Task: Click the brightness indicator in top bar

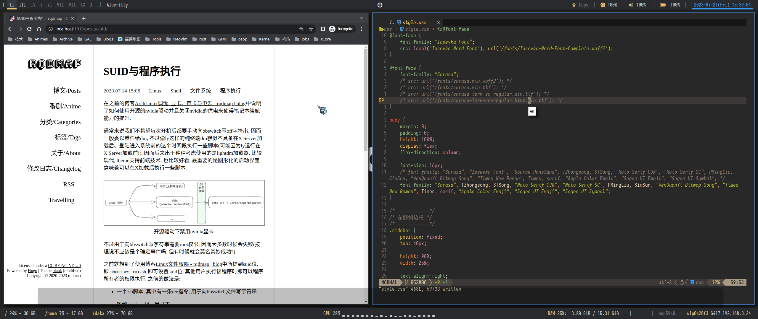Action: 609,5
